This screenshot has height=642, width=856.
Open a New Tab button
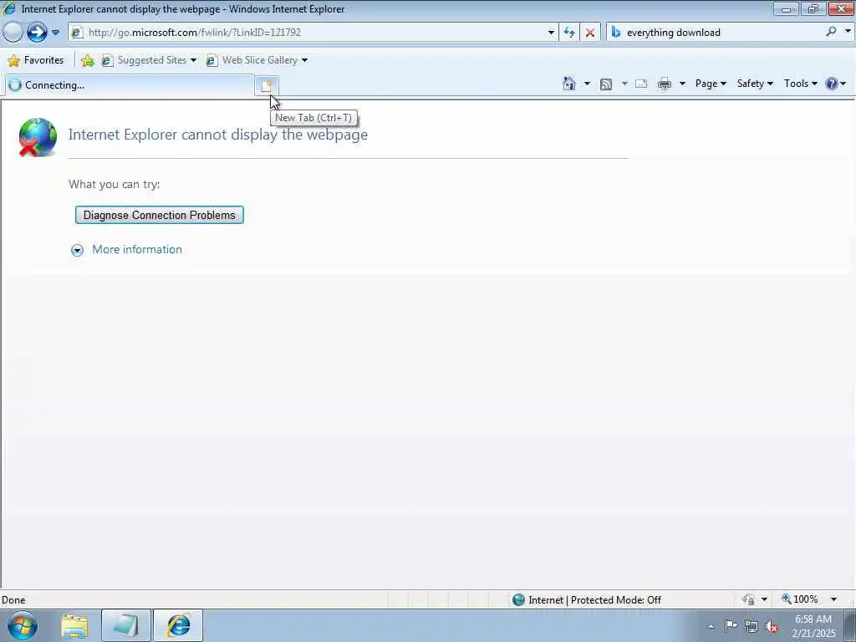[x=267, y=86]
